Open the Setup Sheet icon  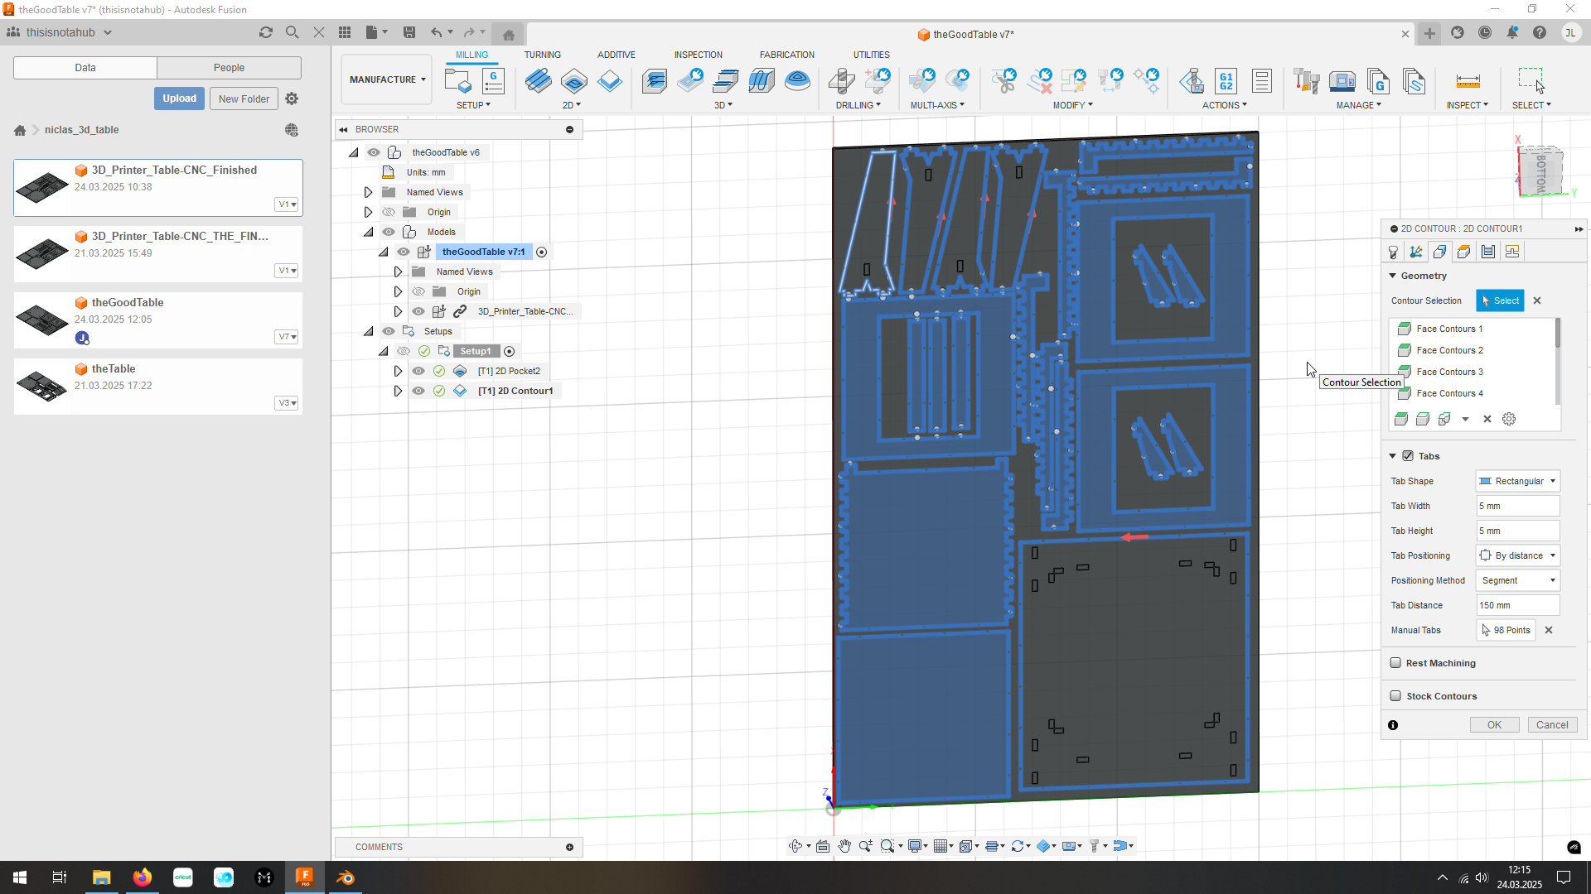tap(1262, 81)
